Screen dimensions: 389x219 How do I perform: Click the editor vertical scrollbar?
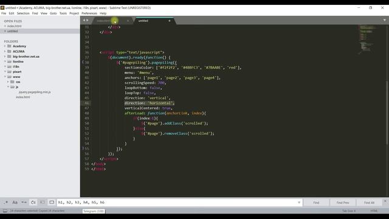click(x=387, y=113)
